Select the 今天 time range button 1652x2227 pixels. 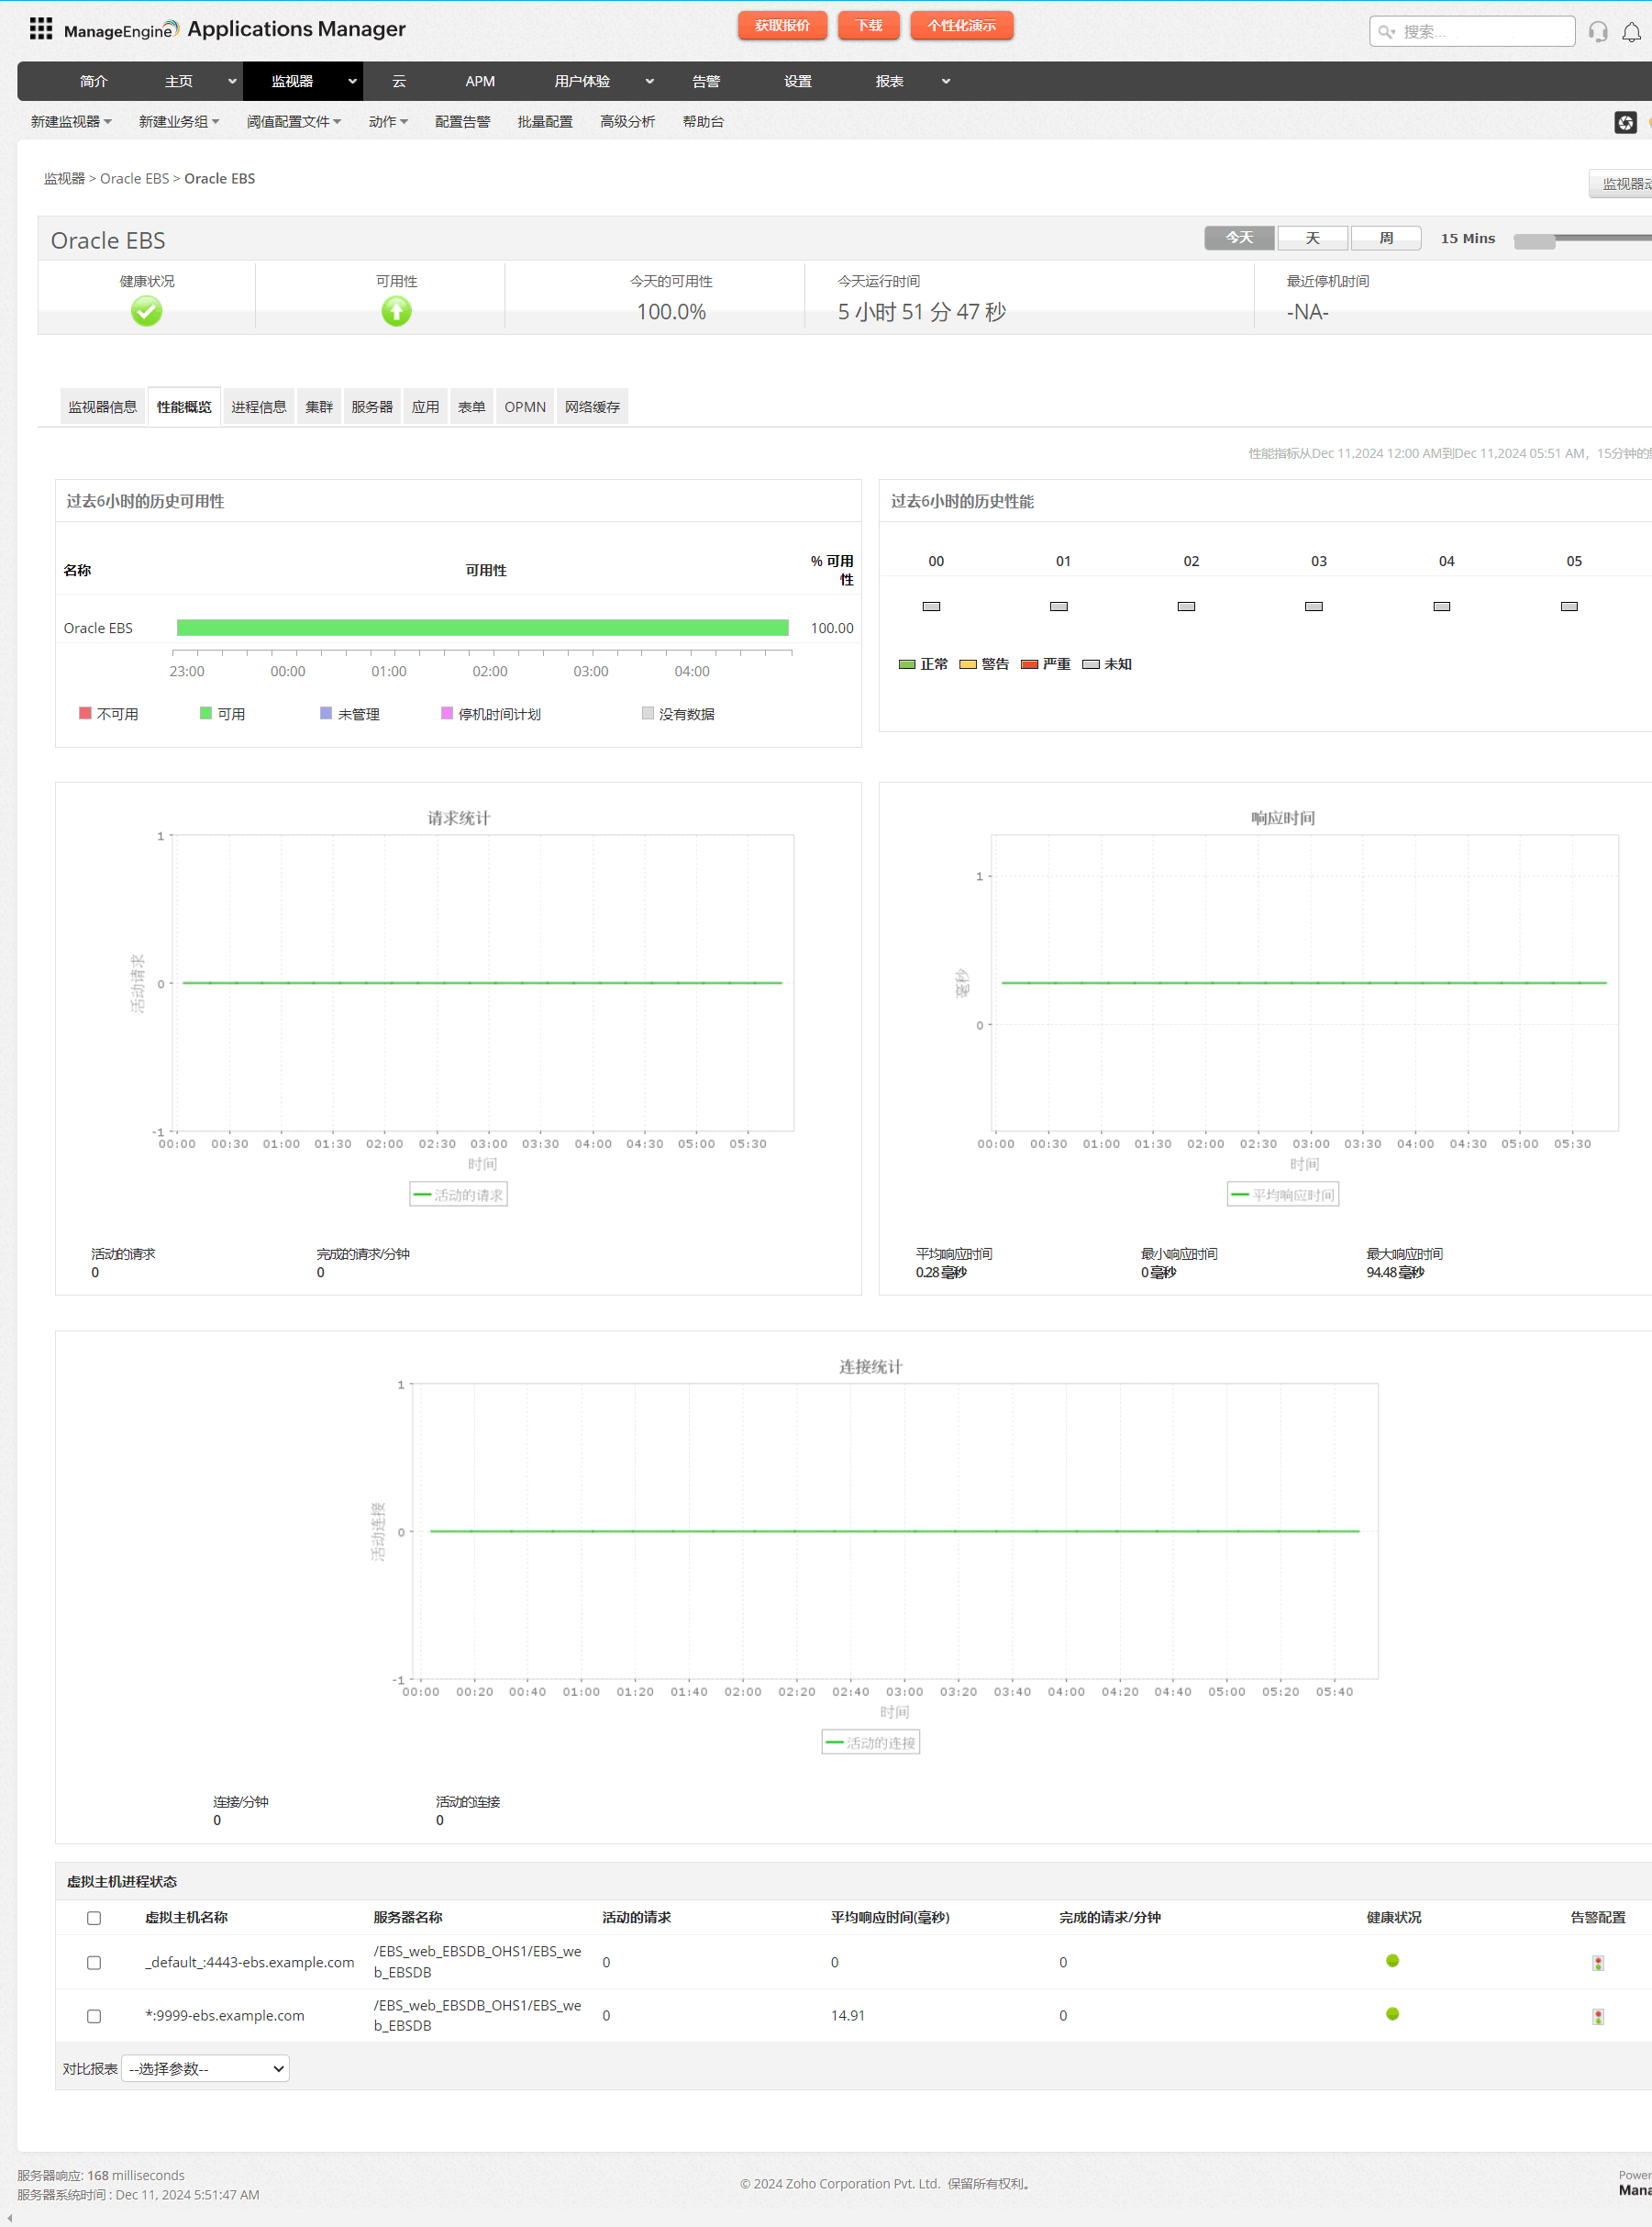[1239, 237]
